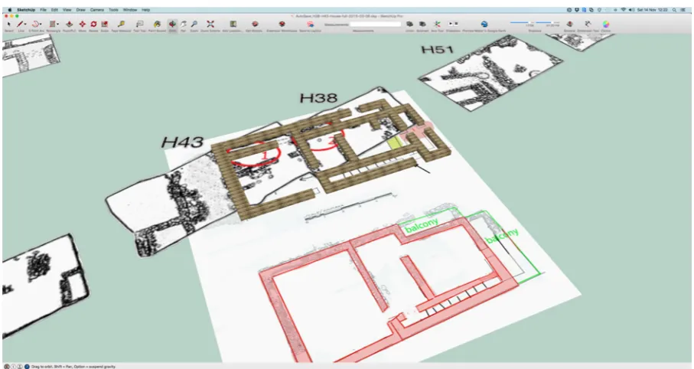Click the Instructor help icon in status bar
Screen dimensions: 694x369
pyautogui.click(x=27, y=367)
